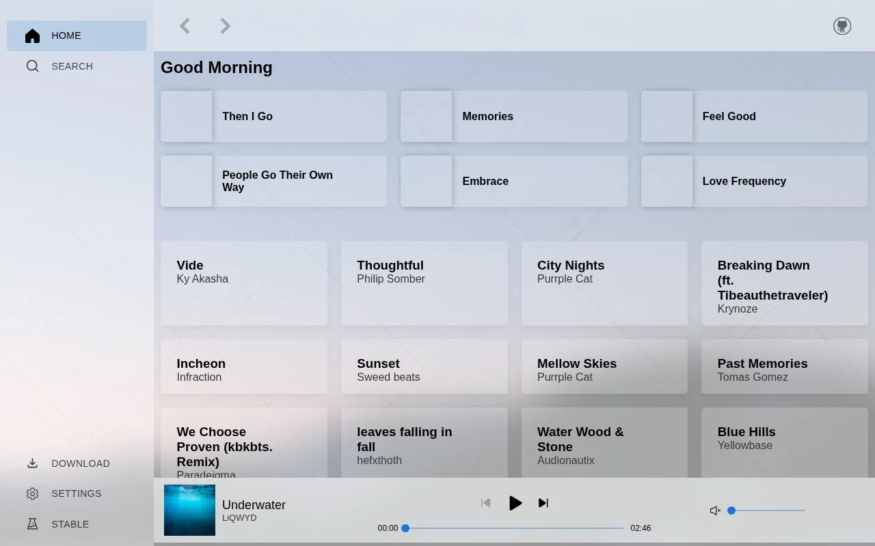Select the Then I Go card

273,117
